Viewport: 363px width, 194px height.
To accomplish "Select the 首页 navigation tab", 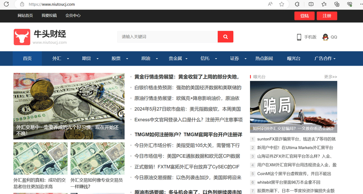I will 27,59.
